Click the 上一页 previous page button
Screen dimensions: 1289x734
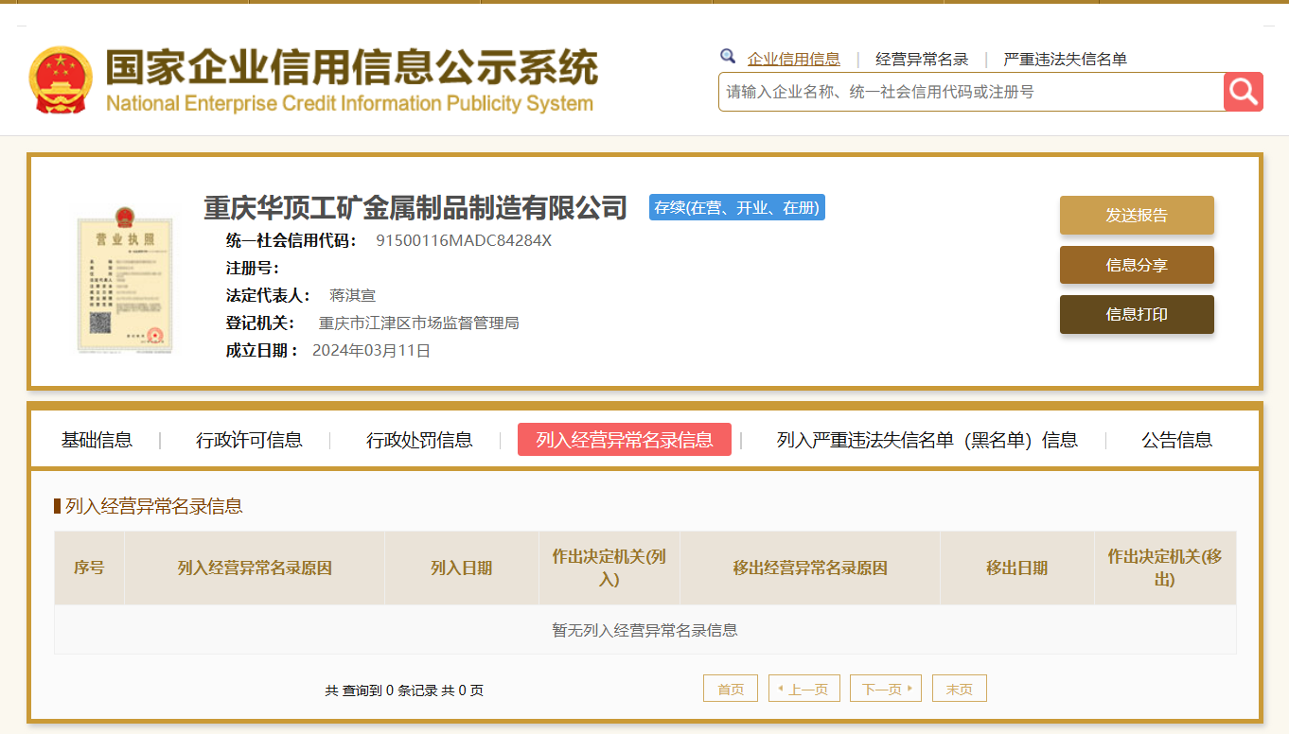(804, 690)
